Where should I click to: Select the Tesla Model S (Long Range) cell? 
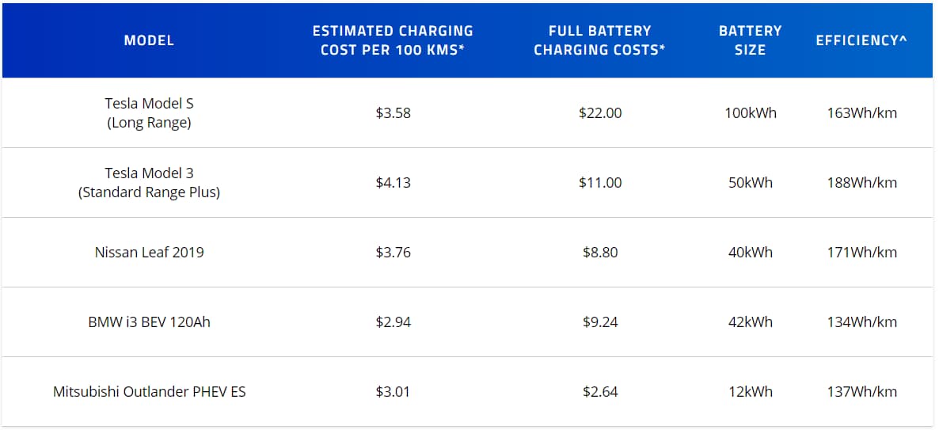click(x=149, y=113)
